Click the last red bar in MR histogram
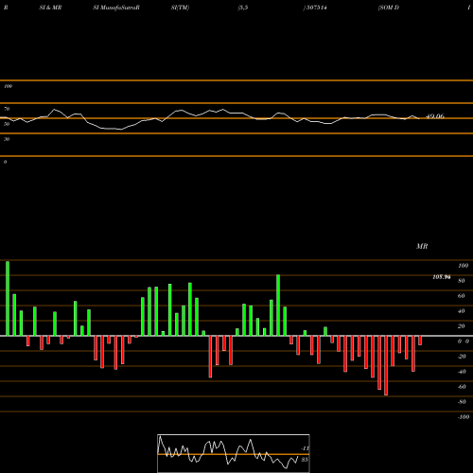 [420, 341]
